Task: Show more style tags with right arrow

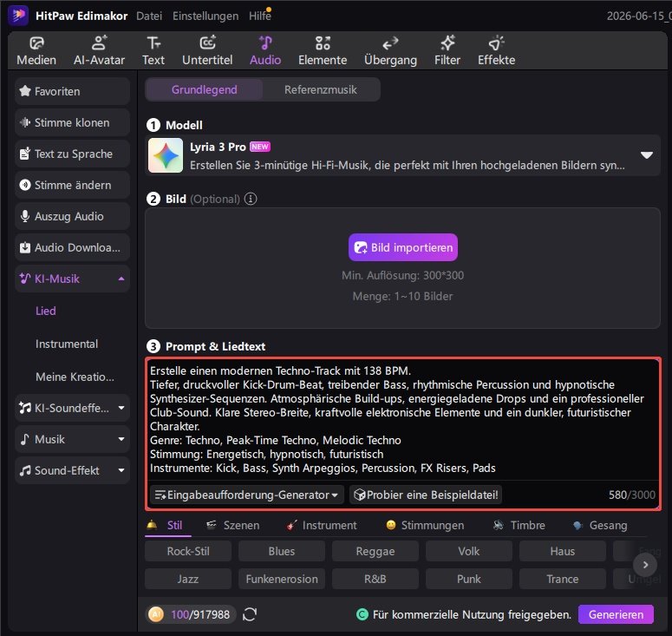Action: click(645, 565)
